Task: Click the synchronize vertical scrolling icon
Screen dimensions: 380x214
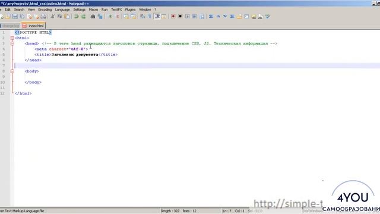Action: coord(126,17)
